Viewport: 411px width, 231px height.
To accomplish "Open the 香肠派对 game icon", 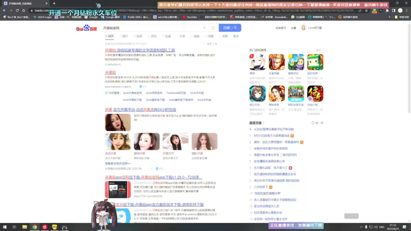I will 296,62.
